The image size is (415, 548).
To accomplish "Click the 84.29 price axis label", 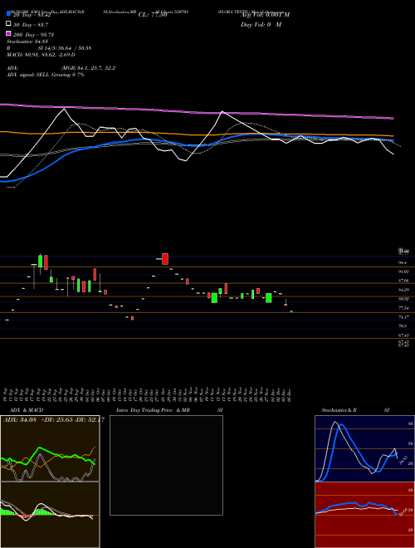I will pos(403,290).
